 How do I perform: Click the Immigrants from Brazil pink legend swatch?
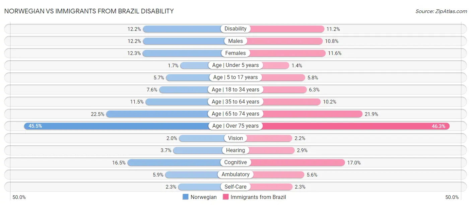(226, 197)
